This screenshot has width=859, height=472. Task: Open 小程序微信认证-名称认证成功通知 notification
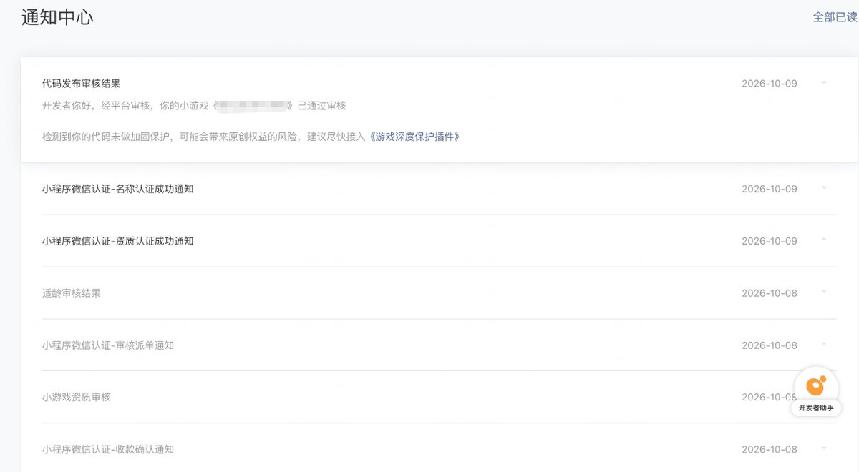click(x=118, y=189)
